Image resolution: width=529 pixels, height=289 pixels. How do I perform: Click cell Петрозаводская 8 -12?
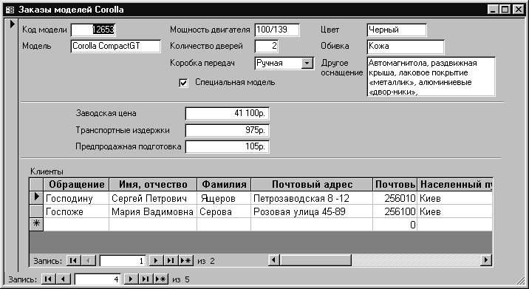point(312,198)
